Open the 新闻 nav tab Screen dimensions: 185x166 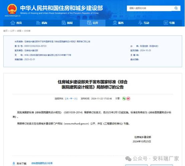point(67,23)
